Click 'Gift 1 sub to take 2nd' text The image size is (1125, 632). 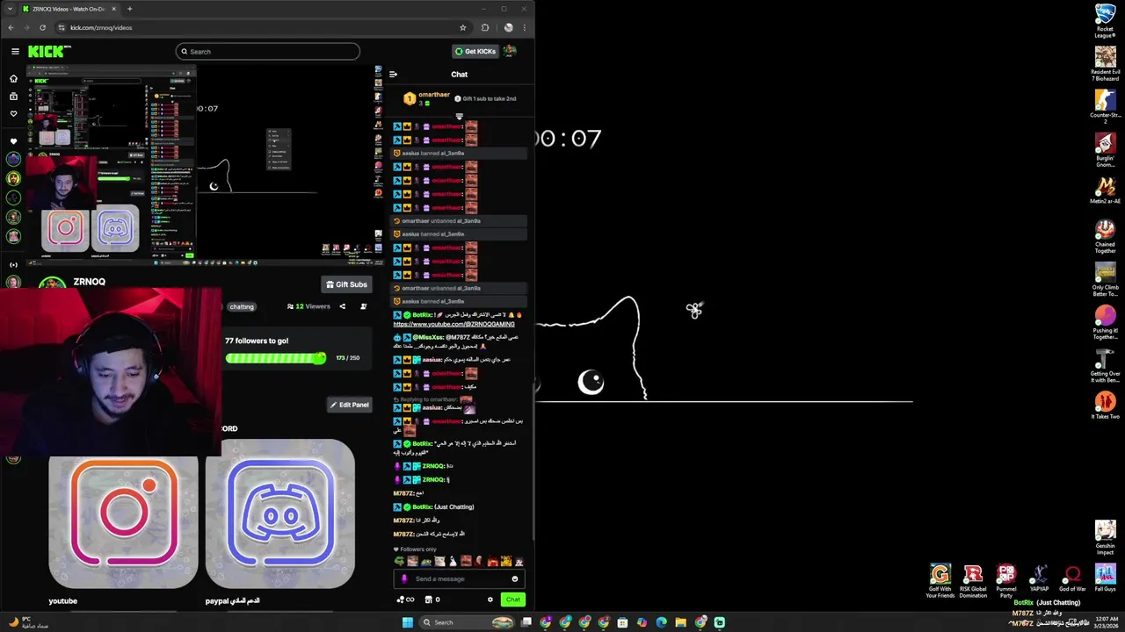tap(490, 98)
